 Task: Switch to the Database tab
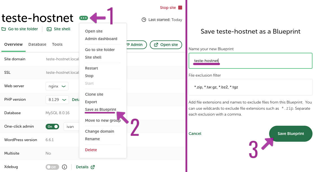coord(37,44)
